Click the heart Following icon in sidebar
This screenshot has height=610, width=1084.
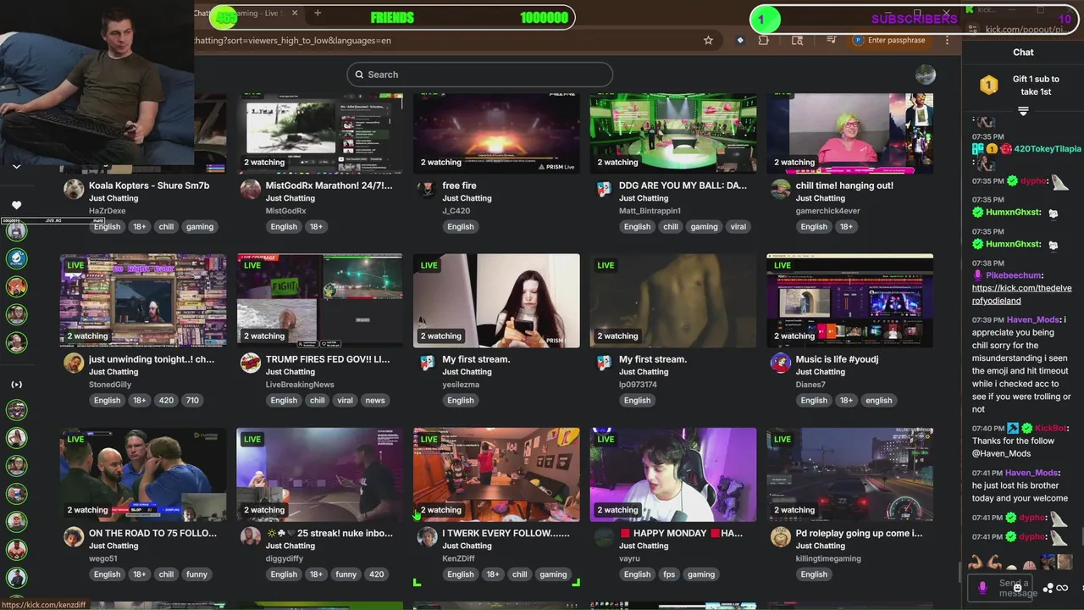coord(16,205)
